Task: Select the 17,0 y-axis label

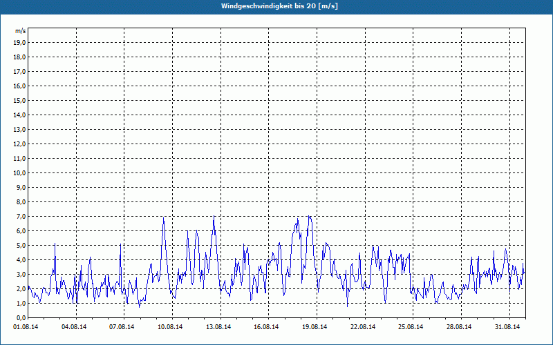Action: [19, 72]
